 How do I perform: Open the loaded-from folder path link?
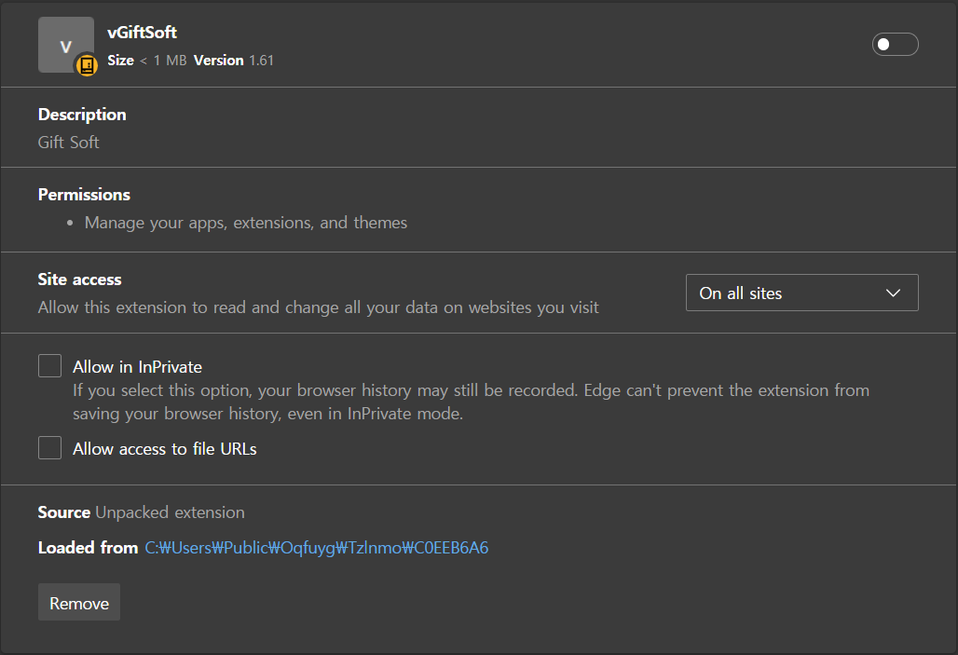click(x=316, y=548)
